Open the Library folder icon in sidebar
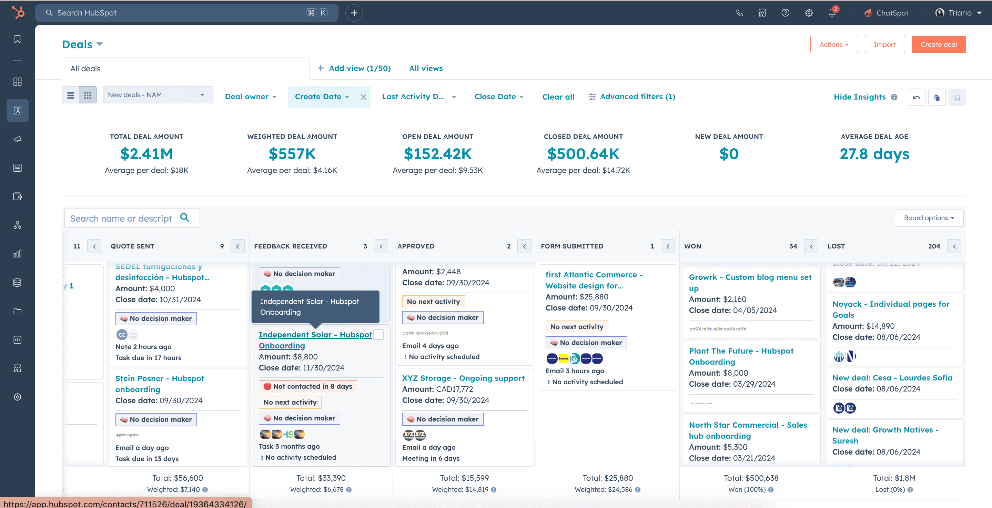This screenshot has width=992, height=508. (x=17, y=311)
